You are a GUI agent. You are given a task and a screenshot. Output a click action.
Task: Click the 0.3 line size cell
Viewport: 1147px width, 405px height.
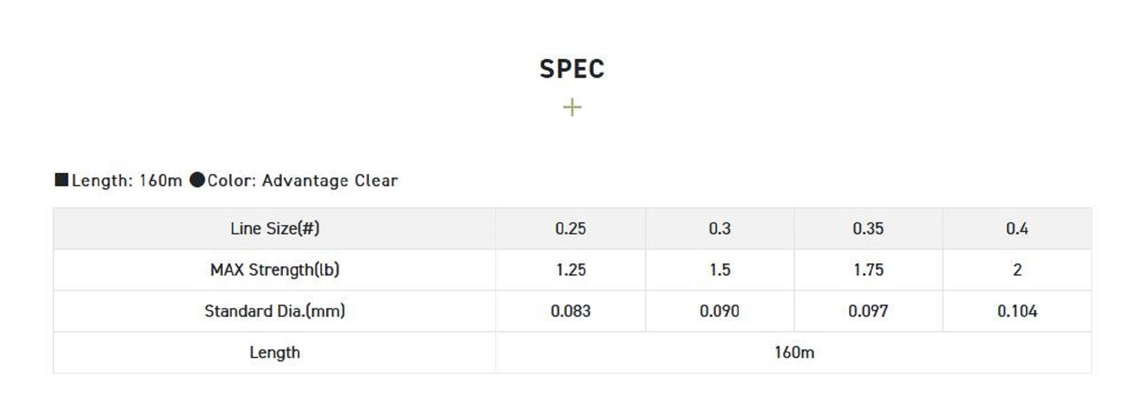click(720, 229)
